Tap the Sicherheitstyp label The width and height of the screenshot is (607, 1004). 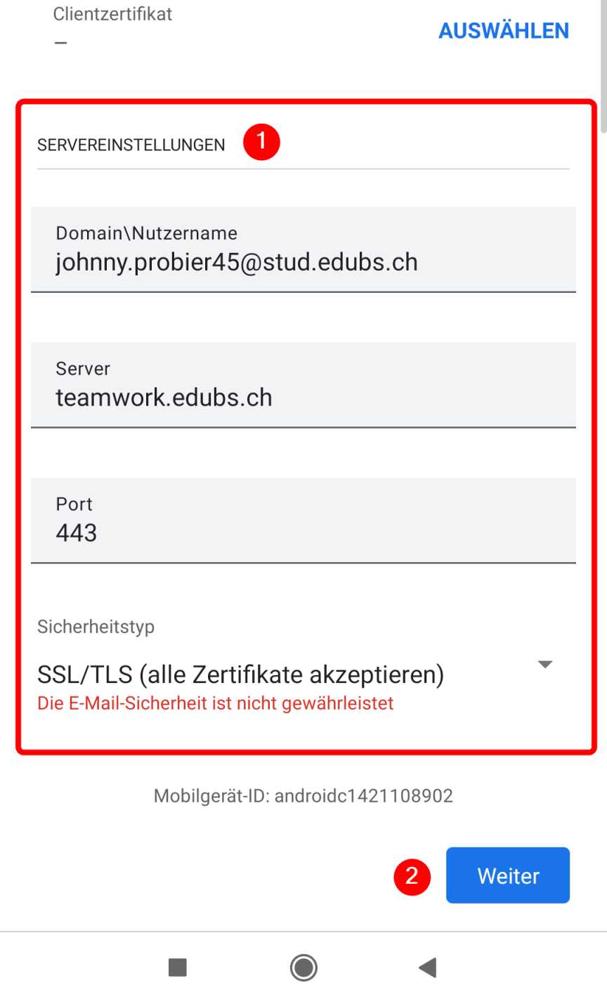(x=96, y=627)
